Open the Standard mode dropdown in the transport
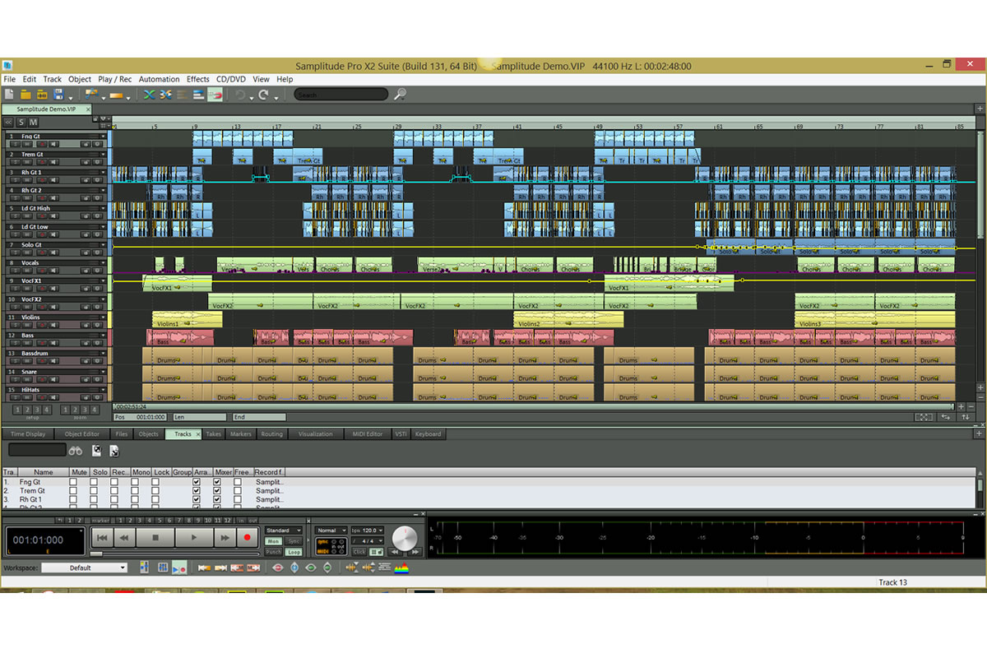This screenshot has width=987, height=658. (285, 531)
